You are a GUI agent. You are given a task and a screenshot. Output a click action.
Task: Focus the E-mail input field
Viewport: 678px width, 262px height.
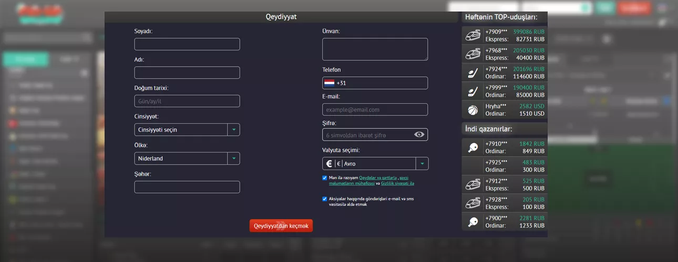pos(375,110)
